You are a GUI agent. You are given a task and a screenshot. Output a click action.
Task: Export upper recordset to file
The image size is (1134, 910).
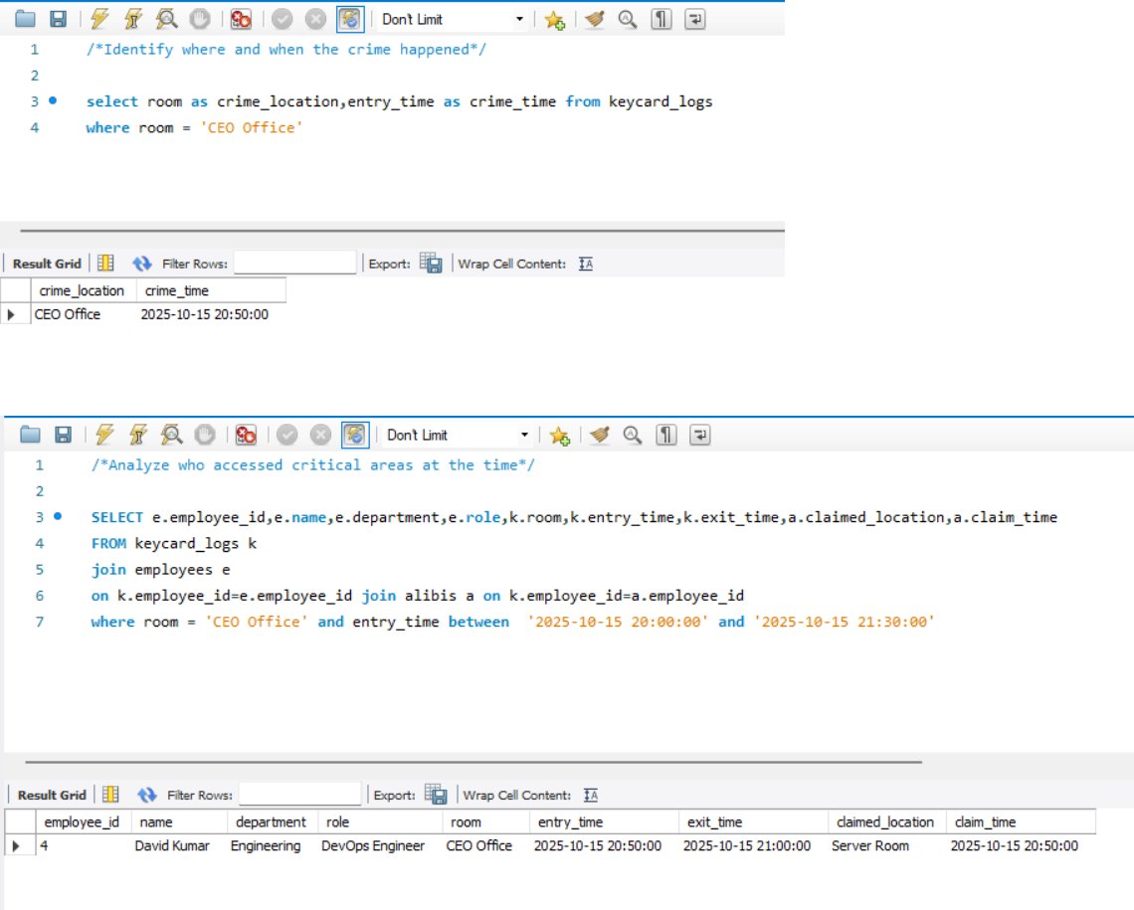tap(431, 264)
